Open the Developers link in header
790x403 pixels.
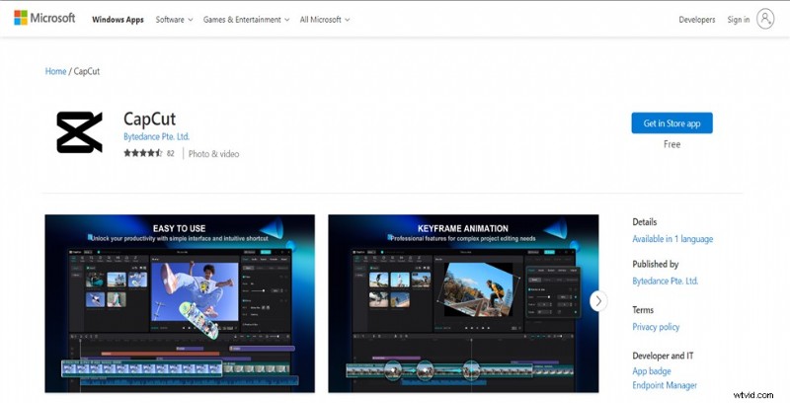697,20
